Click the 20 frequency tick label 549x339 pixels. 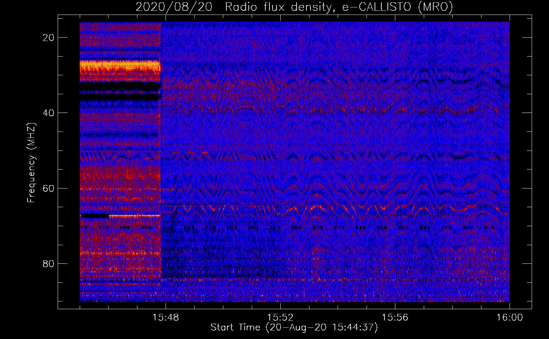coord(49,38)
